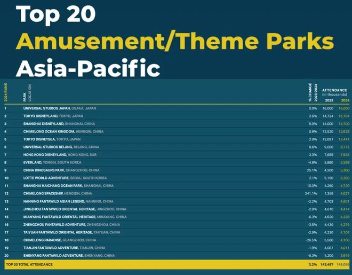The image size is (352, 275).
Task: Click the '2024' attendance column label
Action: pyautogui.click(x=345, y=100)
